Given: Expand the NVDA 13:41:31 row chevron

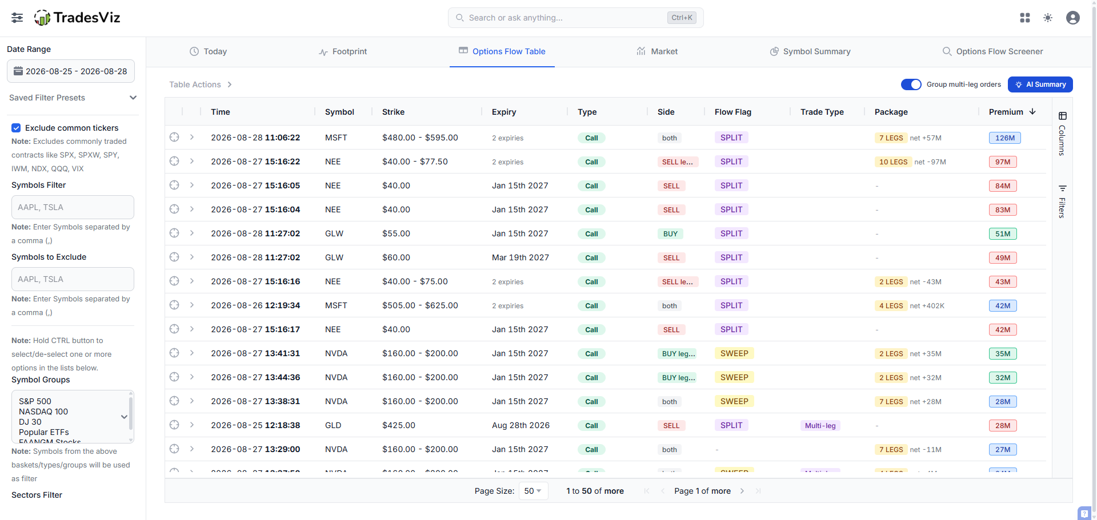Looking at the screenshot, I should tap(192, 353).
